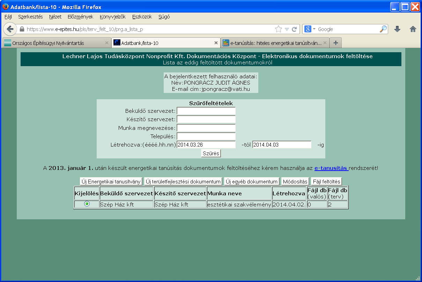Click the 'Létrehozva' column header
The height and width of the screenshot is (282, 422).
[289, 193]
